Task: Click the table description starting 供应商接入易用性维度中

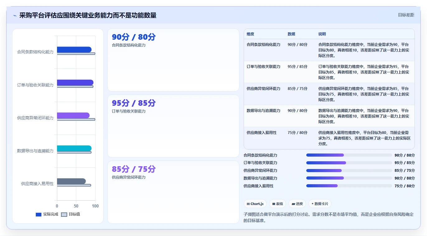Action: coord(364,138)
